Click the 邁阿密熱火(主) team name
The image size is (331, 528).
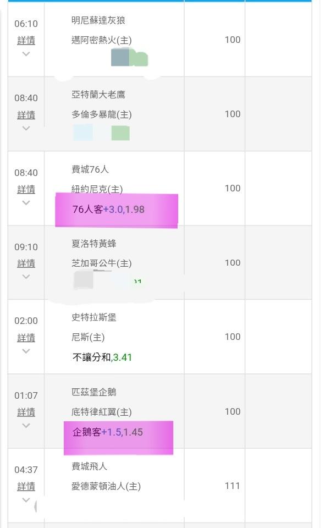[x=102, y=40]
